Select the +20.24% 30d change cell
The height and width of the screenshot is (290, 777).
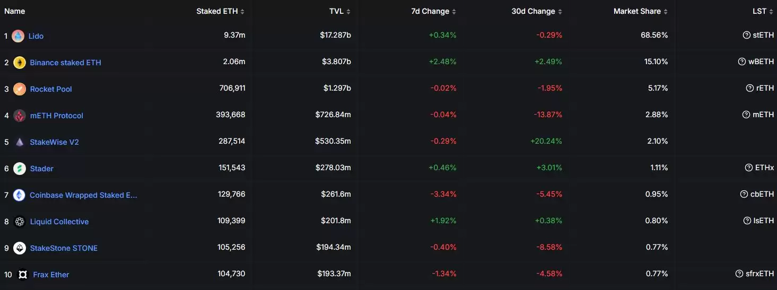point(546,141)
